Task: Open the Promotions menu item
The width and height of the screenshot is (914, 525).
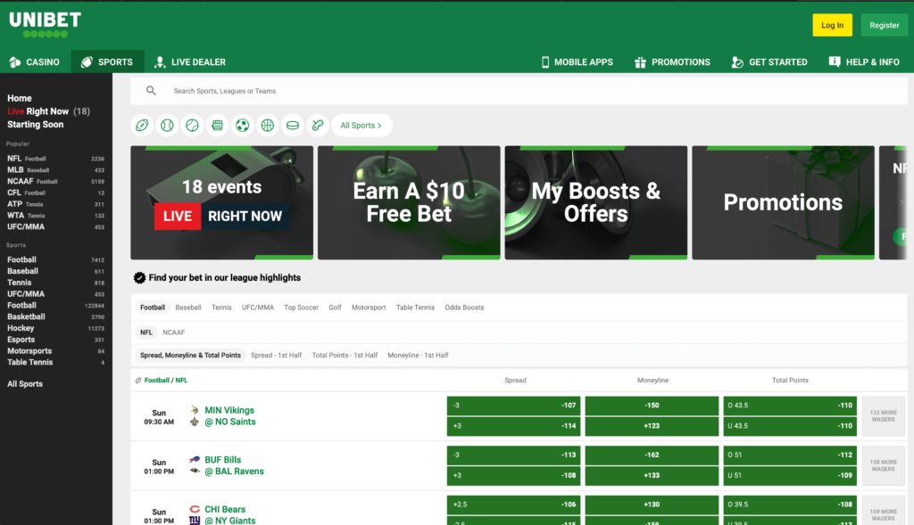Action: pos(672,62)
